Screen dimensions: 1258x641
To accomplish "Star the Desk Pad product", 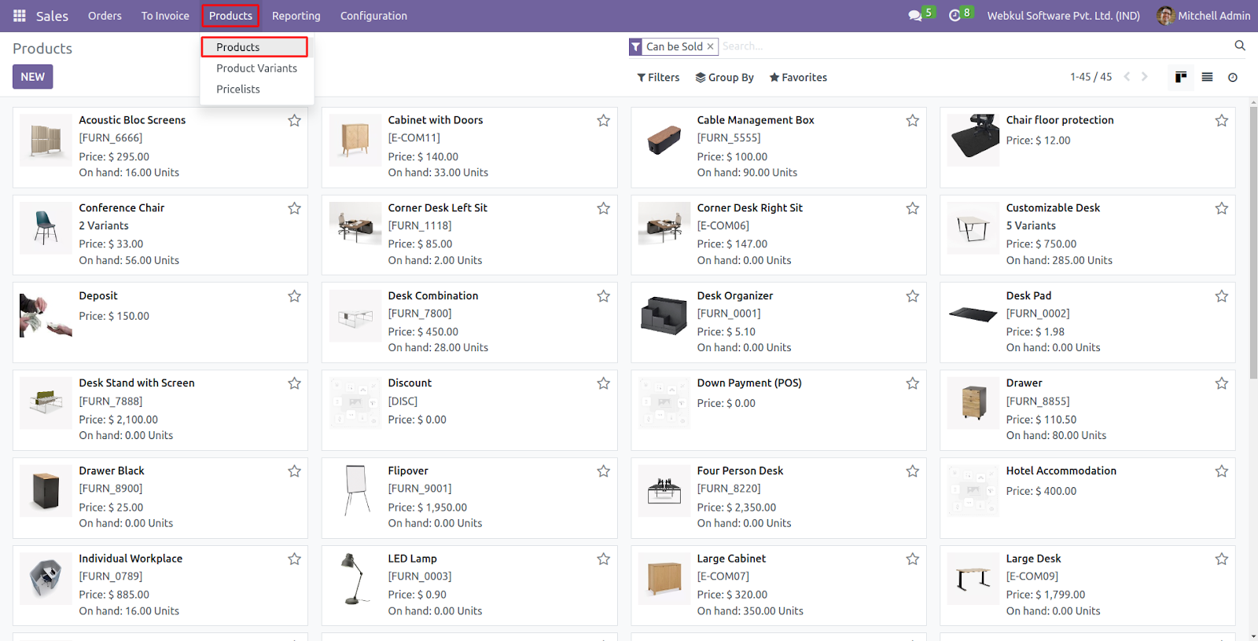I will point(1221,296).
